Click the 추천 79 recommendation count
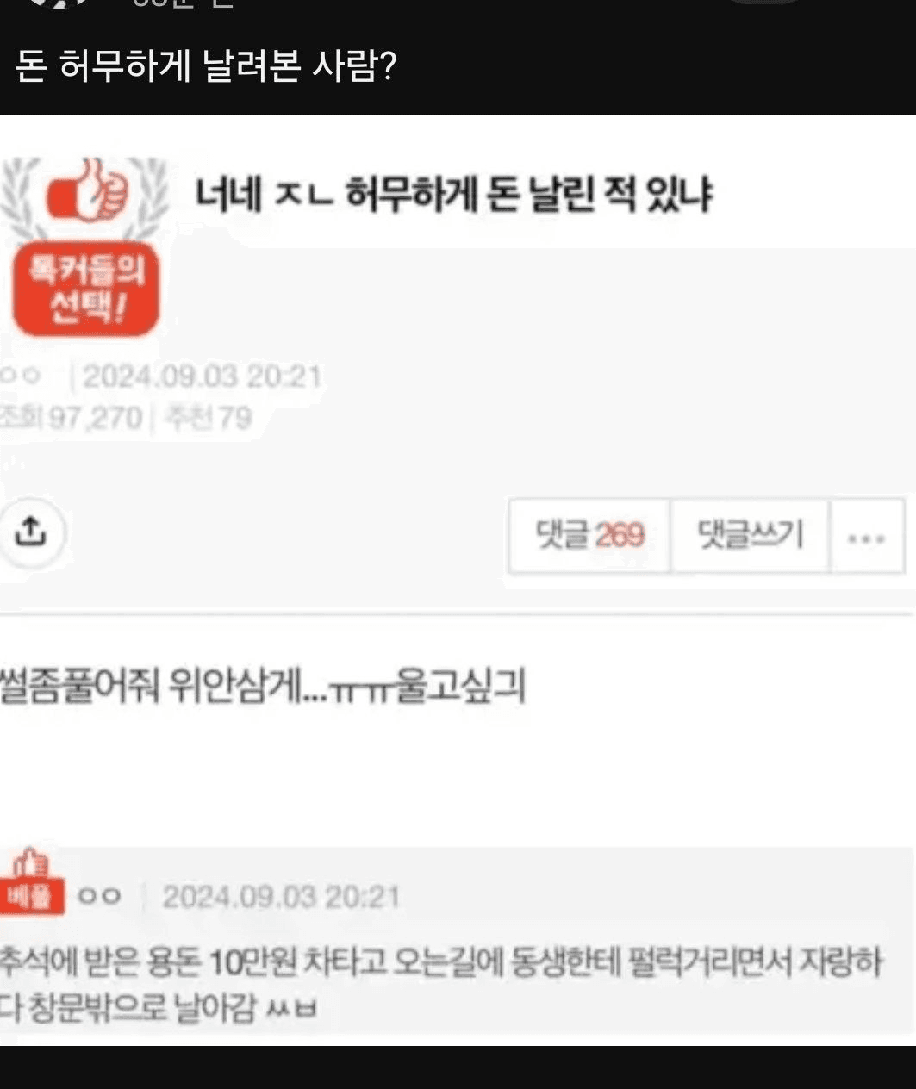The image size is (916, 1089). pyautogui.click(x=208, y=418)
